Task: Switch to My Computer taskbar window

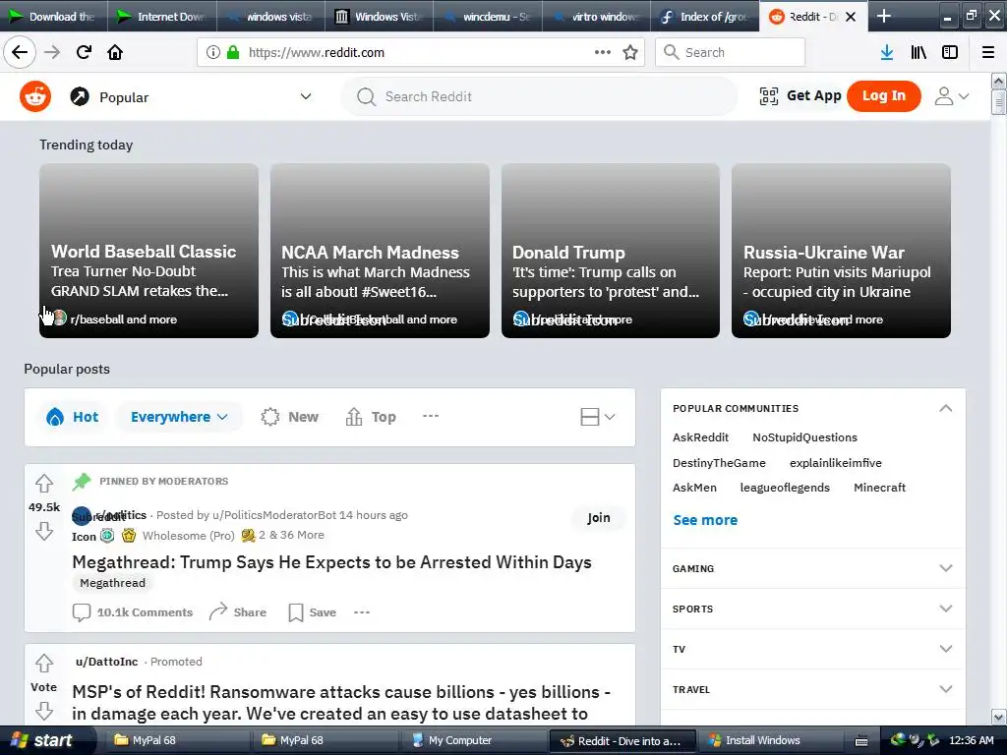Action: click(x=472, y=740)
